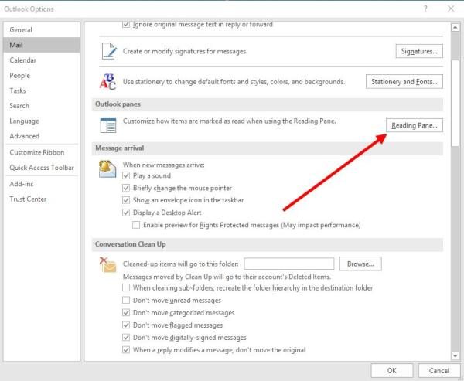
Task: Open the Reading Pane settings button
Action: (415, 125)
